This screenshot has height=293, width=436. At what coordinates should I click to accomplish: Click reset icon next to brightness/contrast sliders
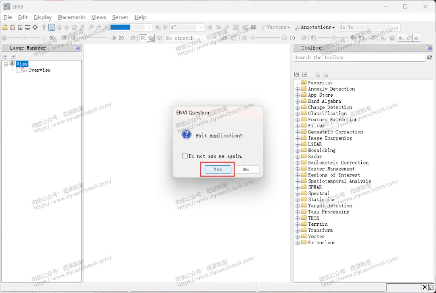[133, 38]
